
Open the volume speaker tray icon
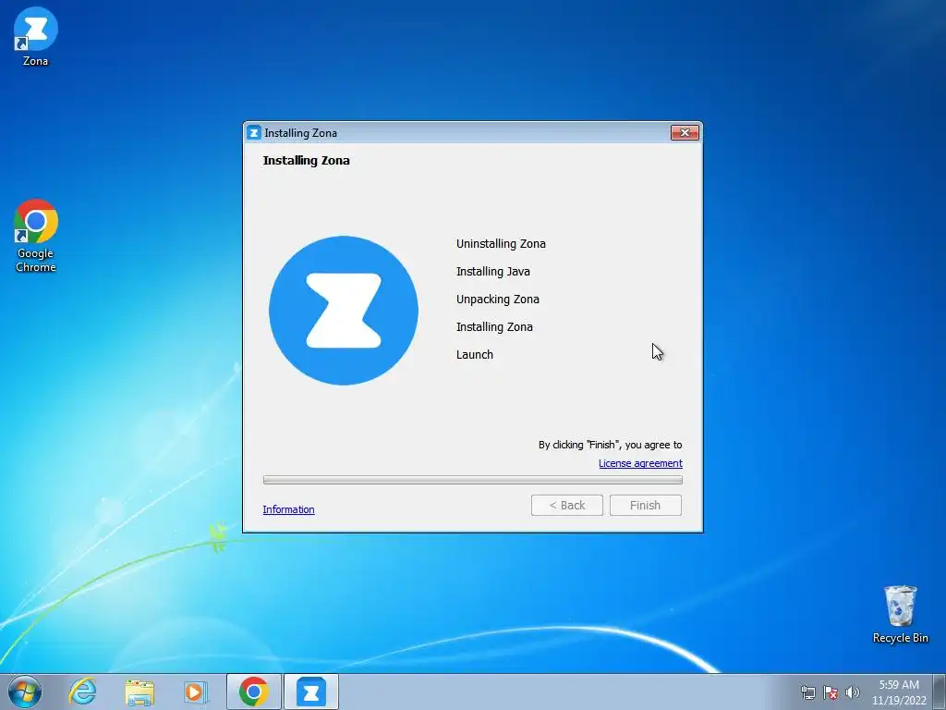pos(853,692)
